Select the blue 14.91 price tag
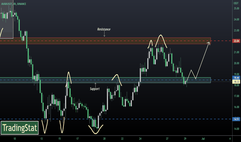This screenshot has width=241, height=142. click(x=236, y=119)
